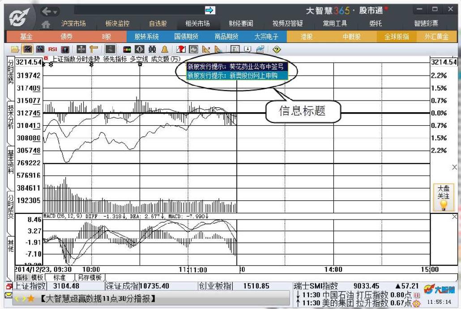Close the volume panel with its X

click(454, 167)
